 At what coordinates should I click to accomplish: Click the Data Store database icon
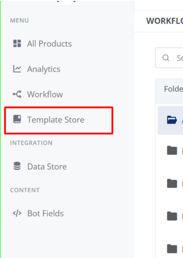point(17,166)
